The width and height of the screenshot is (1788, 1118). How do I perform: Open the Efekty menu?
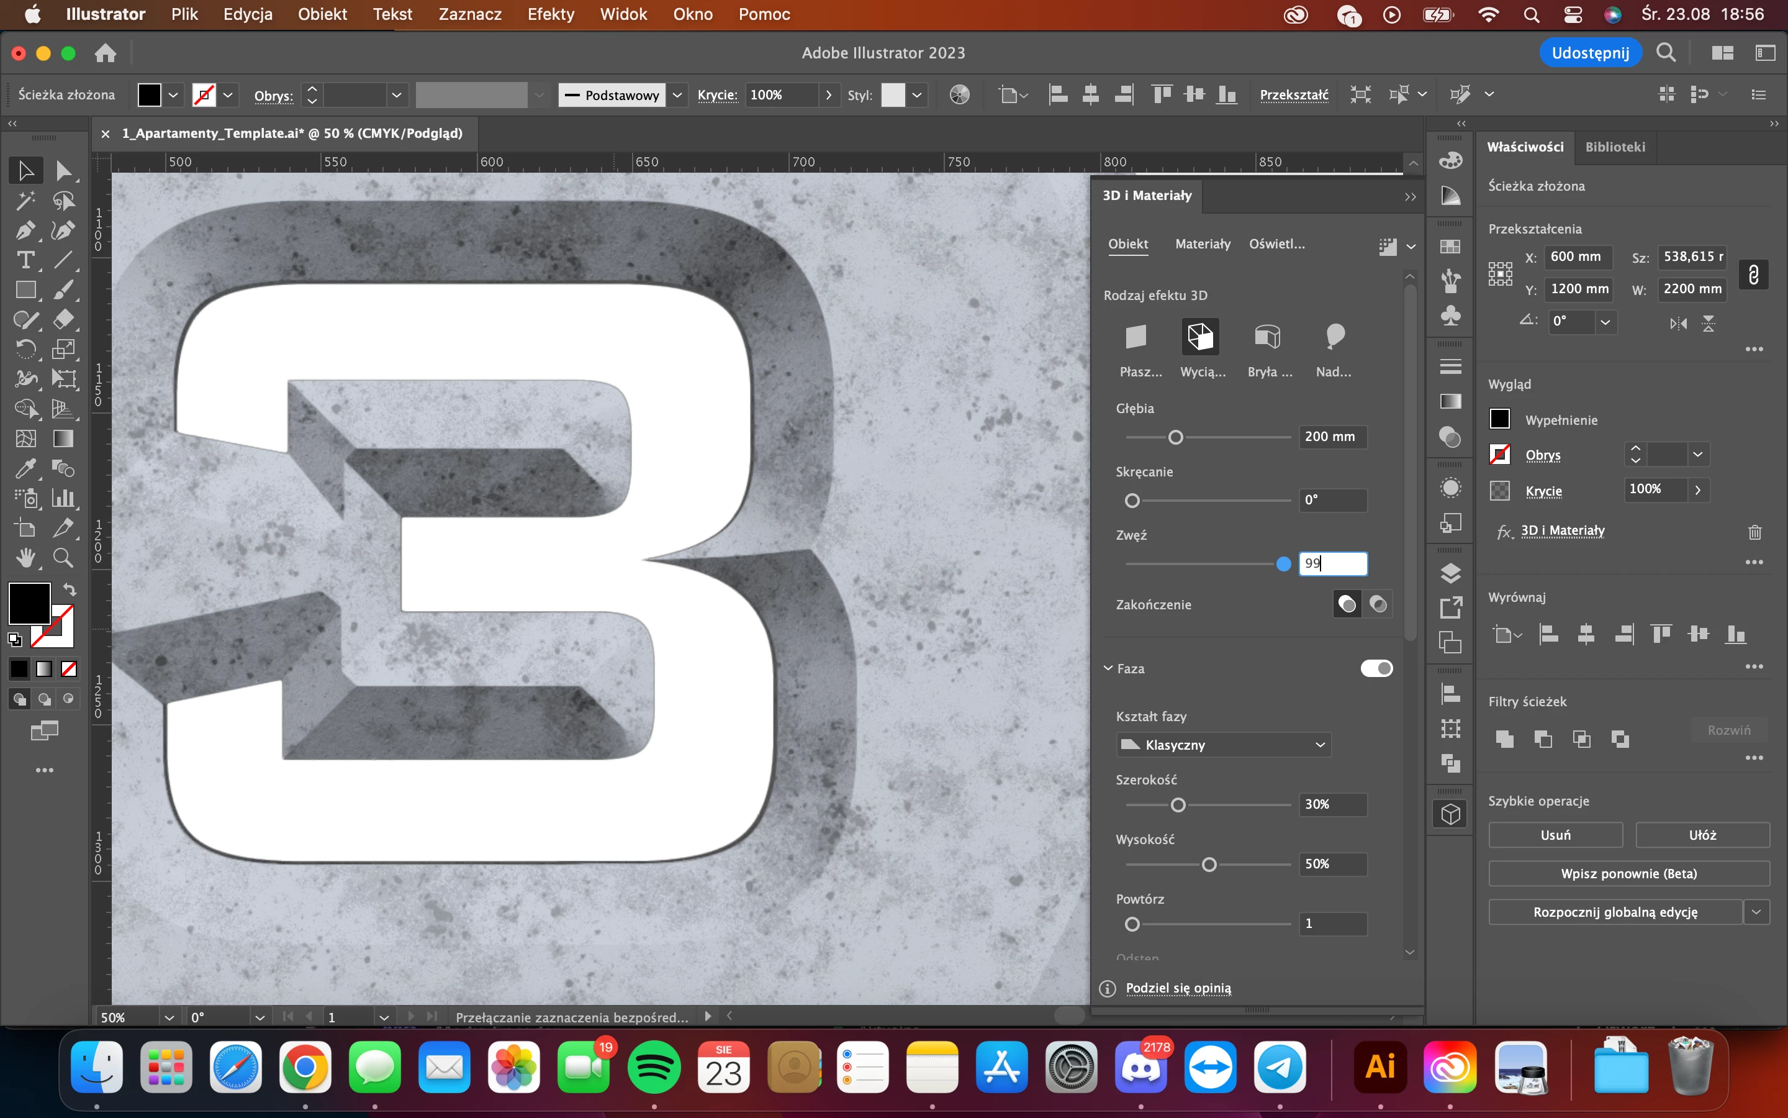551,14
